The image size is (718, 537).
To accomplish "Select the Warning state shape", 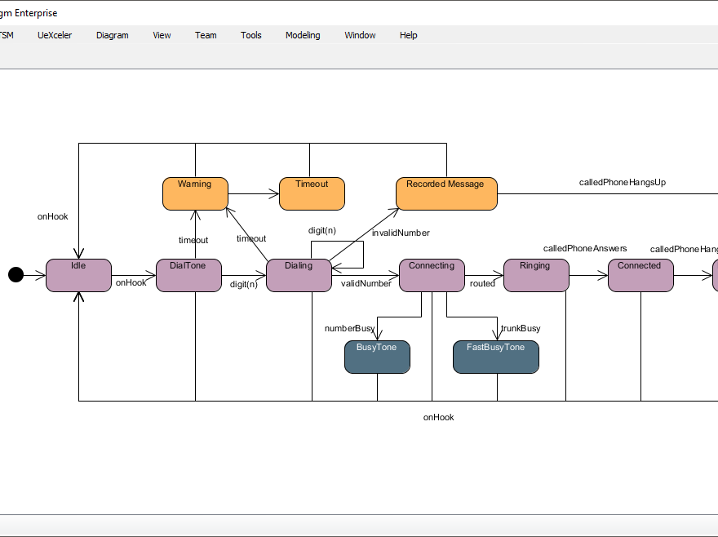I will pyautogui.click(x=194, y=193).
